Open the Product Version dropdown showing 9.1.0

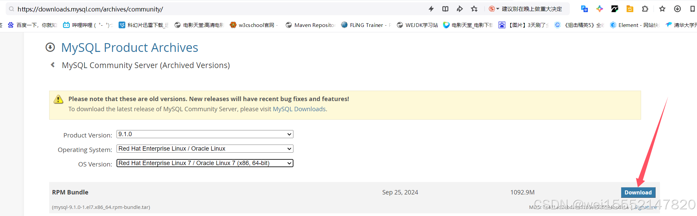pyautogui.click(x=205, y=134)
